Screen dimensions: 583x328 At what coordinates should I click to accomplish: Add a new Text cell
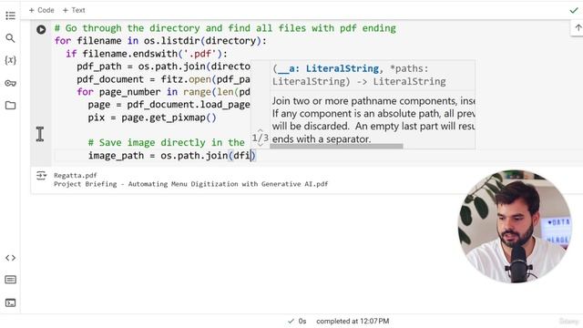(74, 10)
